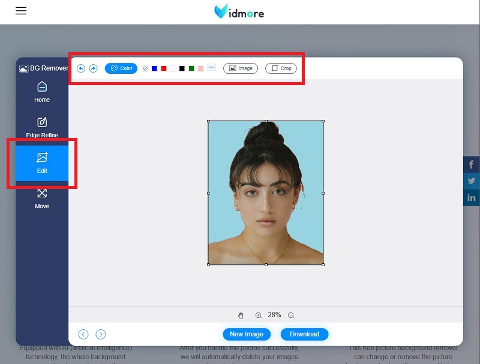Zoom out with the minus magnifier
Viewport: 480px width, 364px height.
tap(291, 315)
